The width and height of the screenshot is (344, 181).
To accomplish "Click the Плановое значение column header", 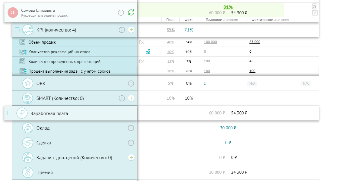I will 222,20.
